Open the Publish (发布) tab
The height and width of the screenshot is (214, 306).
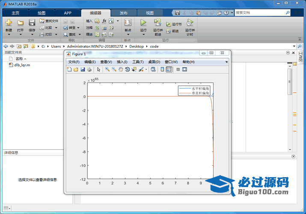[x=123, y=13]
